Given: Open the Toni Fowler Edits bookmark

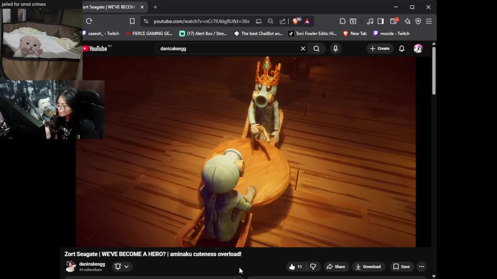Looking at the screenshot, I should click(313, 33).
